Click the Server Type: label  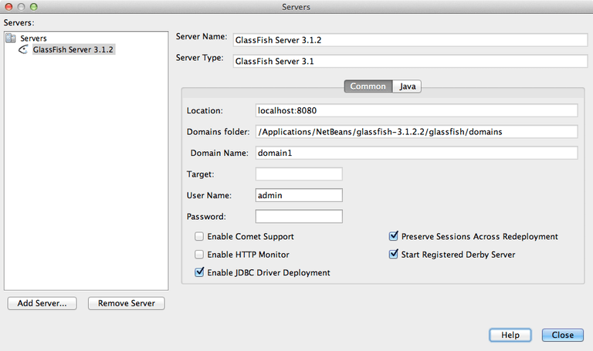click(199, 58)
